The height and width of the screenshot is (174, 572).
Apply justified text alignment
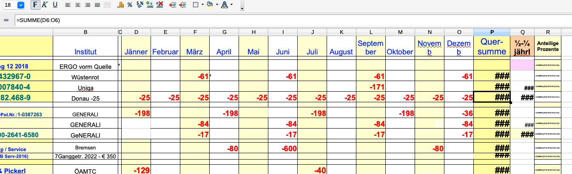click(97, 5)
